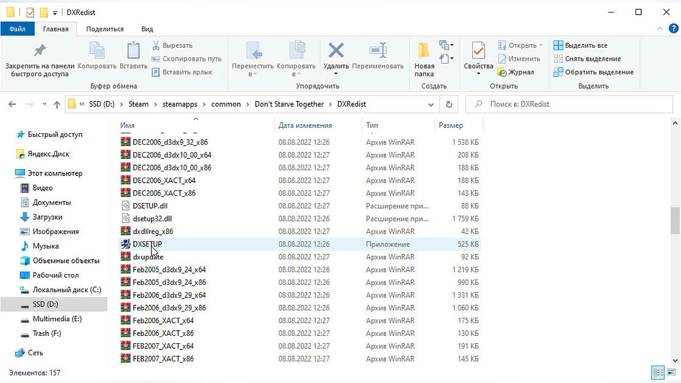Click the red Delete X icon
Screen dimensions: 681x383
pyautogui.click(x=336, y=51)
